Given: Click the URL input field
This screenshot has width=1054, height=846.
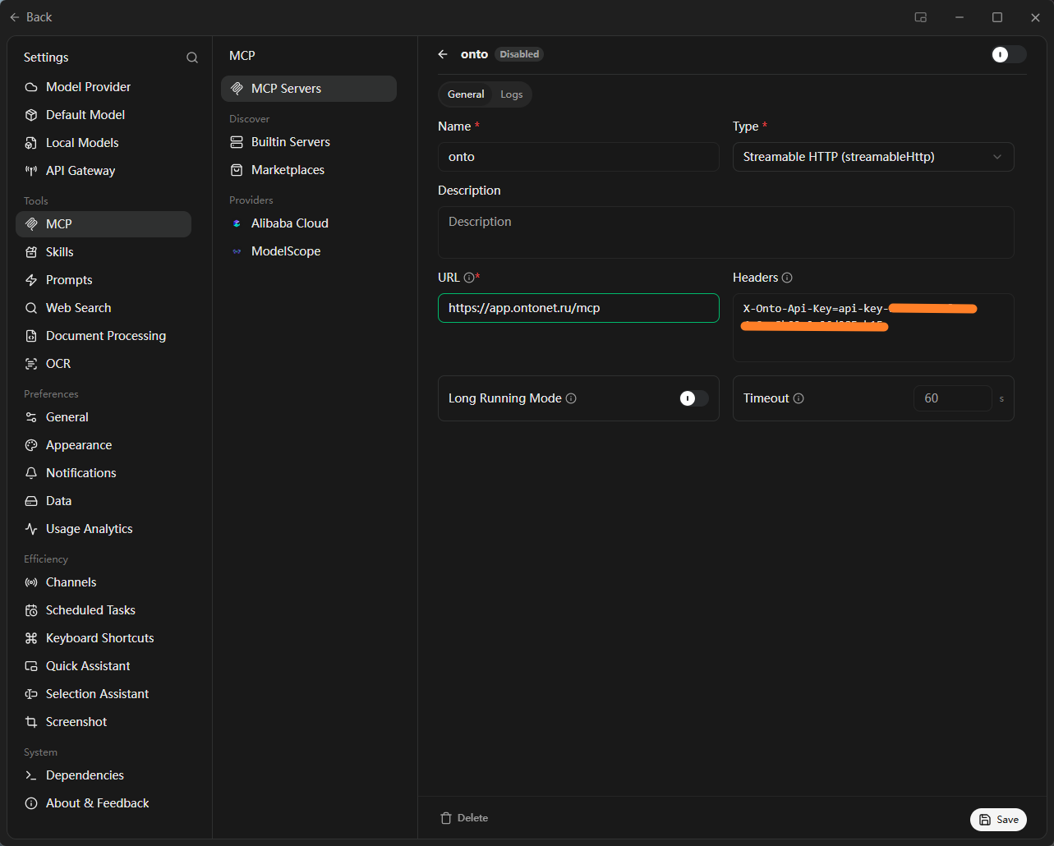Looking at the screenshot, I should point(578,308).
